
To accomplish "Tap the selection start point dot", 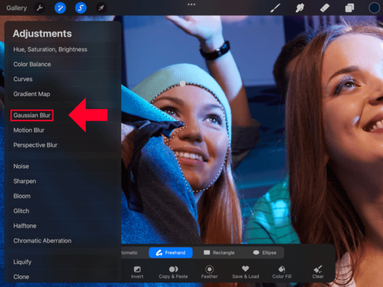I will pyautogui.click(x=183, y=84).
